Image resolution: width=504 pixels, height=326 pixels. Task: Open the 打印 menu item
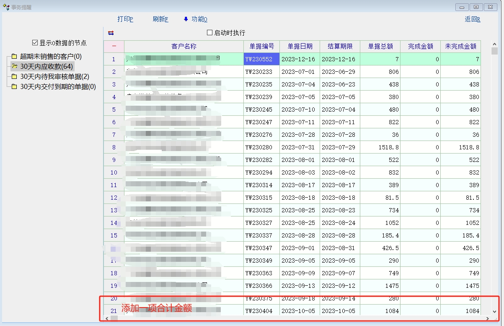(125, 19)
